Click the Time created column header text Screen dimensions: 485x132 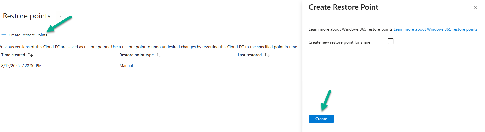click(13, 55)
